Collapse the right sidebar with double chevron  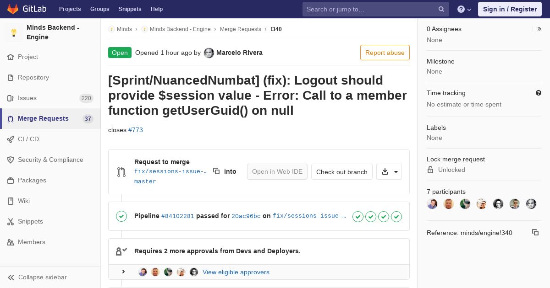(x=539, y=29)
